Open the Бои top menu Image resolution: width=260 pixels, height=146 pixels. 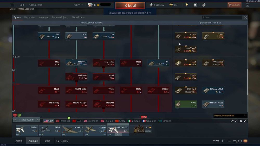point(22,5)
